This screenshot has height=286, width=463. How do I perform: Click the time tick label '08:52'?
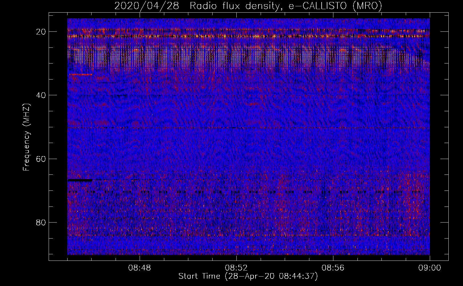236,268
